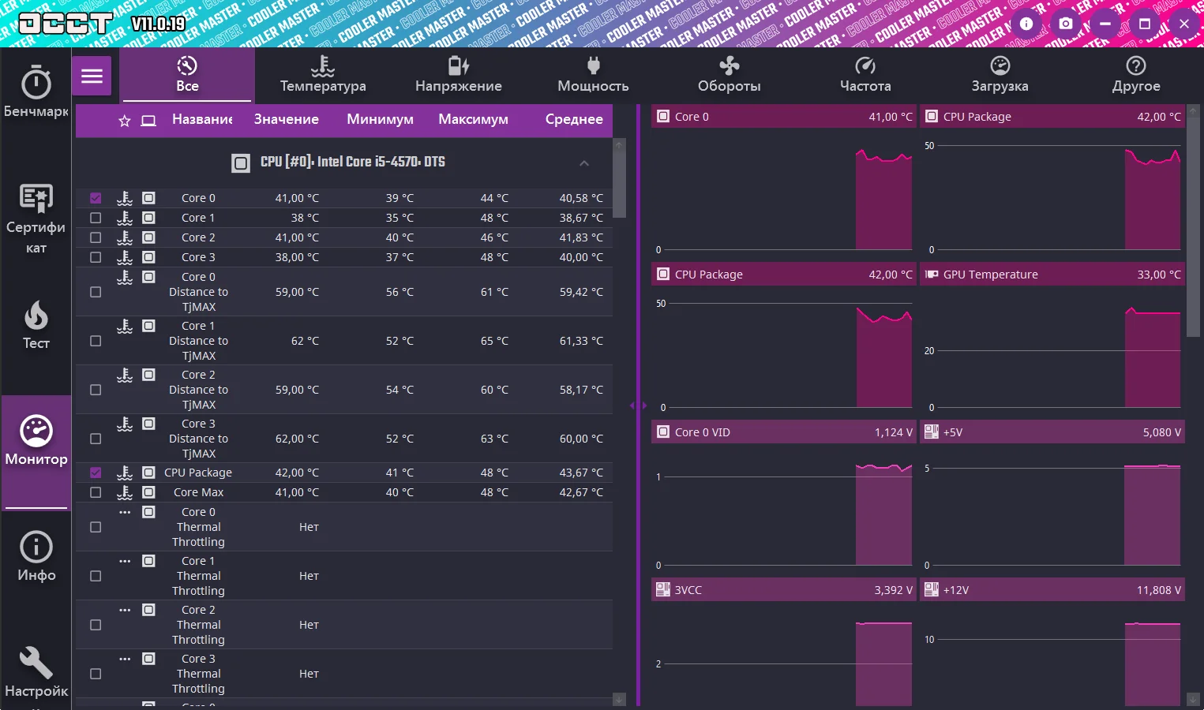Collapse the CPU Intel Core i5-4570 group
The width and height of the screenshot is (1204, 710).
click(x=584, y=163)
